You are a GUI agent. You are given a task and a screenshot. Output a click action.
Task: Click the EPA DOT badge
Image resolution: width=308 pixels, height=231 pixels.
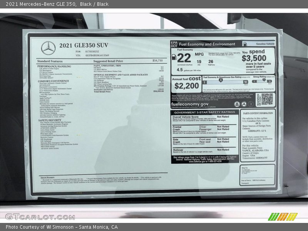pyautogui.click(x=174, y=44)
